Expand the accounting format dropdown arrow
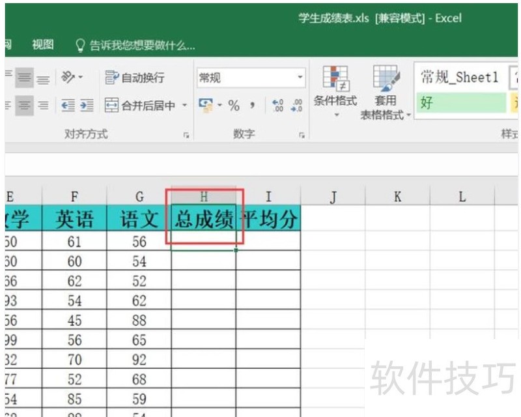This screenshot has height=417, width=521. tap(219, 106)
